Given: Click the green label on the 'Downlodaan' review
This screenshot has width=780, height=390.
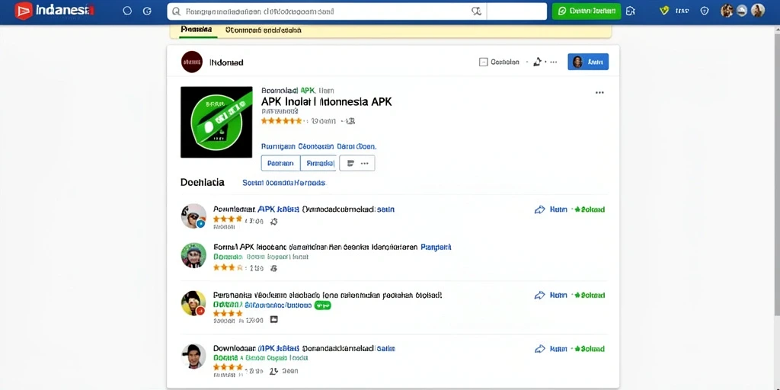Looking at the screenshot, I should point(590,349).
